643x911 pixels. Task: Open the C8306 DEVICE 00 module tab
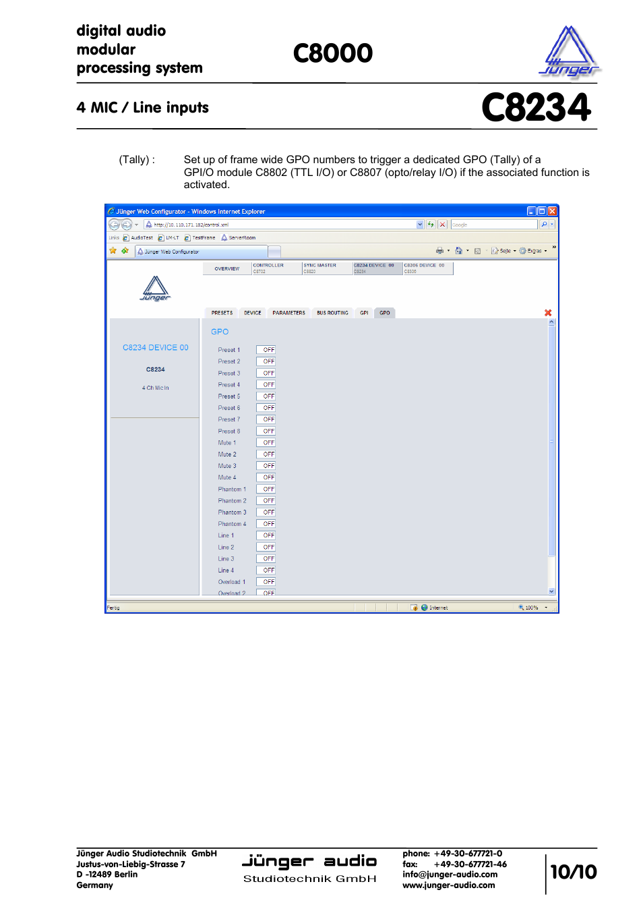click(x=428, y=268)
